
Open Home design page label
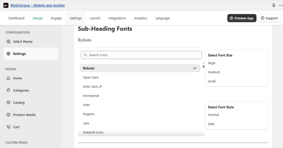coord(17,78)
